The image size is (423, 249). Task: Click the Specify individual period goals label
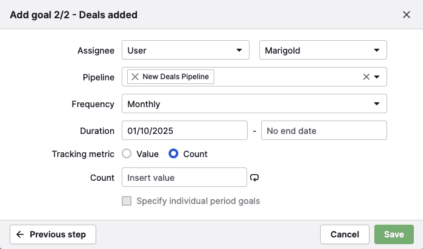click(x=198, y=201)
